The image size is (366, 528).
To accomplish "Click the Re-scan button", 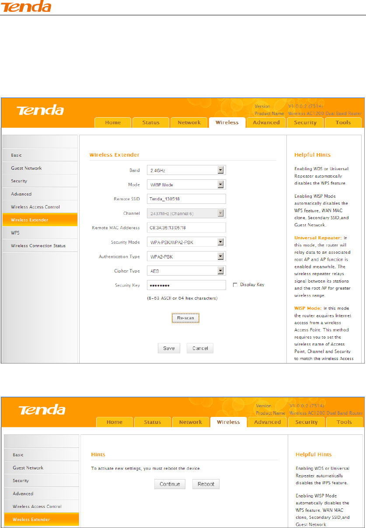I will click(x=185, y=318).
